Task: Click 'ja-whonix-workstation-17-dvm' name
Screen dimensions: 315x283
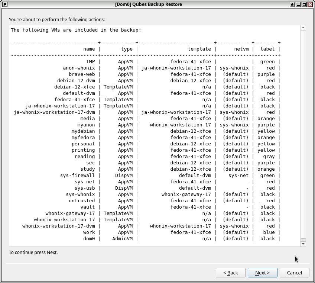Action: (54, 112)
